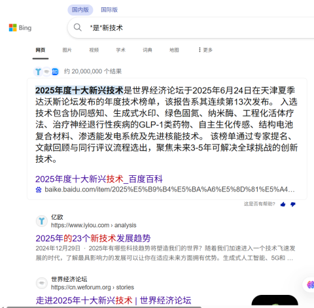Image resolution: width=314 pixels, height=308 pixels.
Task: Click the 亿欧 site name
Action: click(x=57, y=217)
